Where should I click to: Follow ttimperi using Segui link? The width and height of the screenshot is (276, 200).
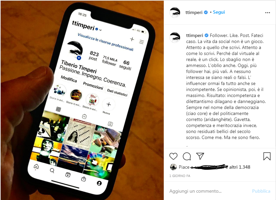[219, 12]
